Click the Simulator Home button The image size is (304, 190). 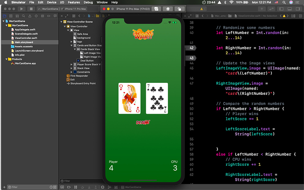(168, 9)
